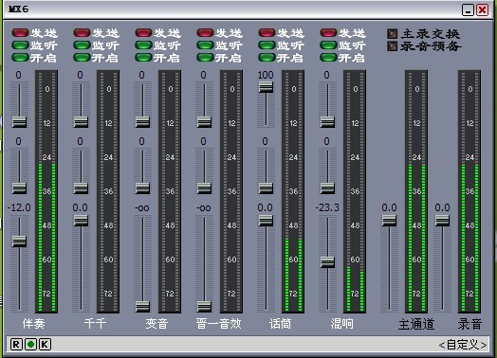Click the 混响 middle slider knob
497x358 pixels.
(x=327, y=188)
